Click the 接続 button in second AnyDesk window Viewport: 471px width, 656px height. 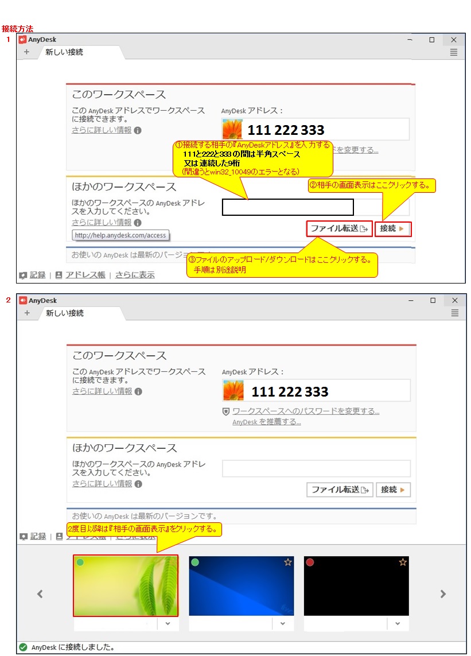click(x=393, y=490)
